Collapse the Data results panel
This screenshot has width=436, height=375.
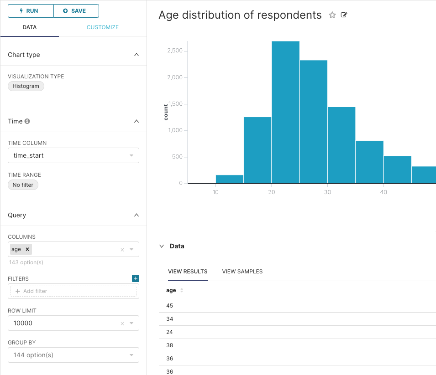[x=162, y=246]
